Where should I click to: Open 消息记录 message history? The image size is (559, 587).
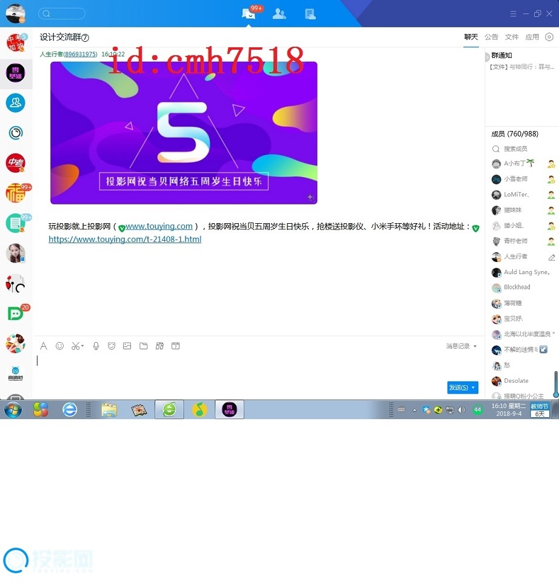click(x=458, y=346)
